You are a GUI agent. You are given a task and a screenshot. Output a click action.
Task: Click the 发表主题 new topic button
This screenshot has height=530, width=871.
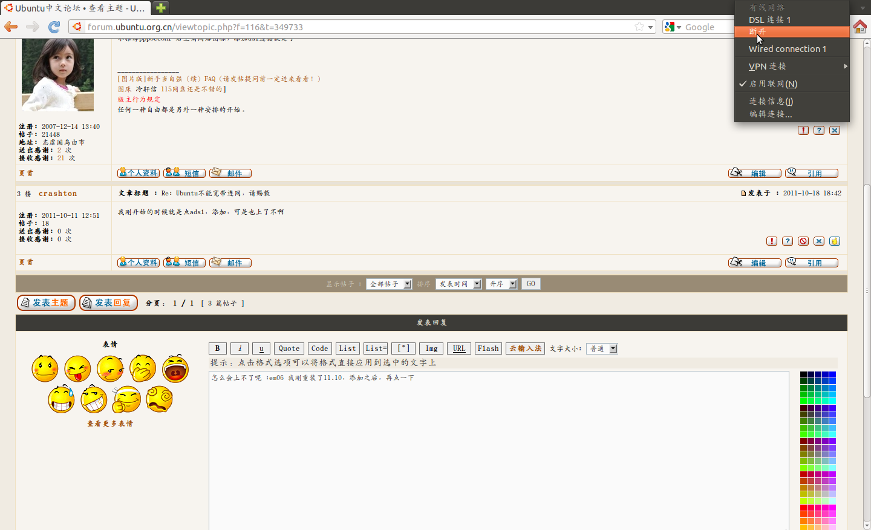click(46, 303)
